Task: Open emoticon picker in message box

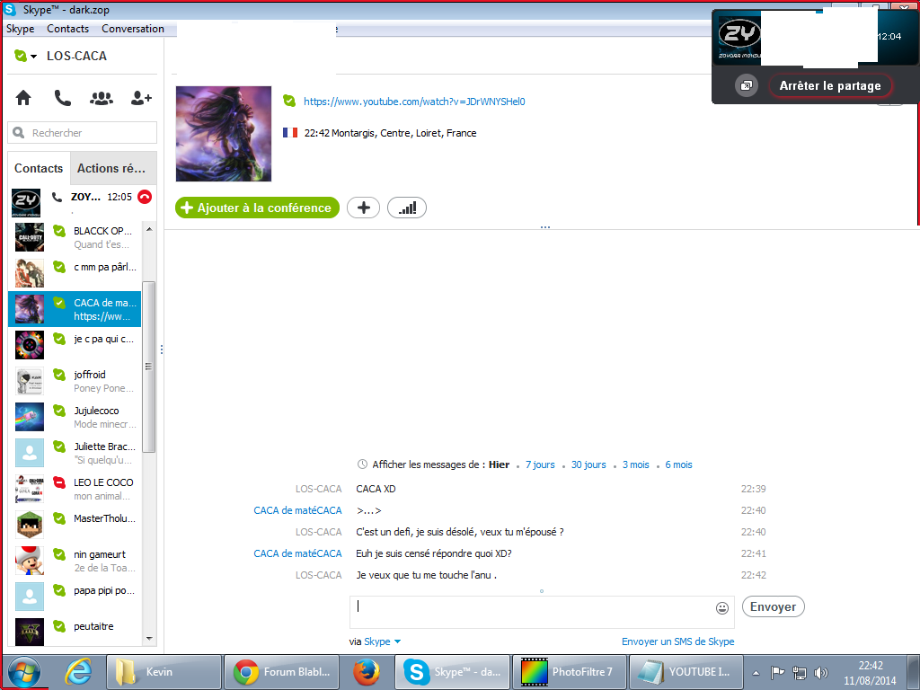Action: (x=722, y=608)
